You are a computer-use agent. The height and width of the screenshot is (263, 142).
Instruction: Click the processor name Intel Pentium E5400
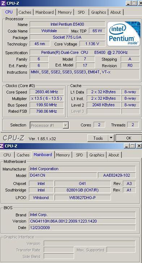tap(68, 24)
